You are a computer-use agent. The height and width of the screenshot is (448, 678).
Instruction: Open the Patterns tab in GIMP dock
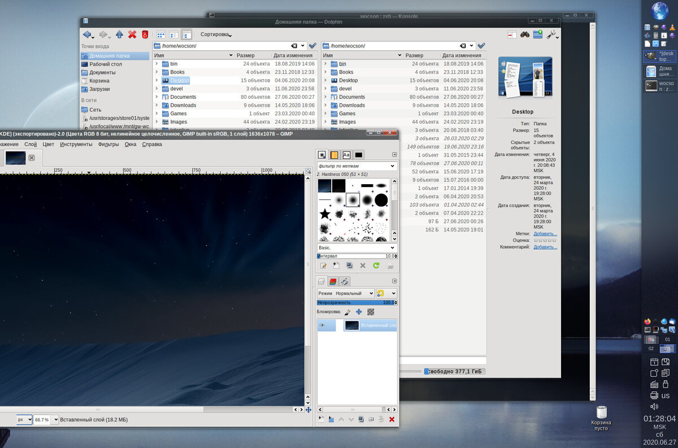[x=334, y=155]
